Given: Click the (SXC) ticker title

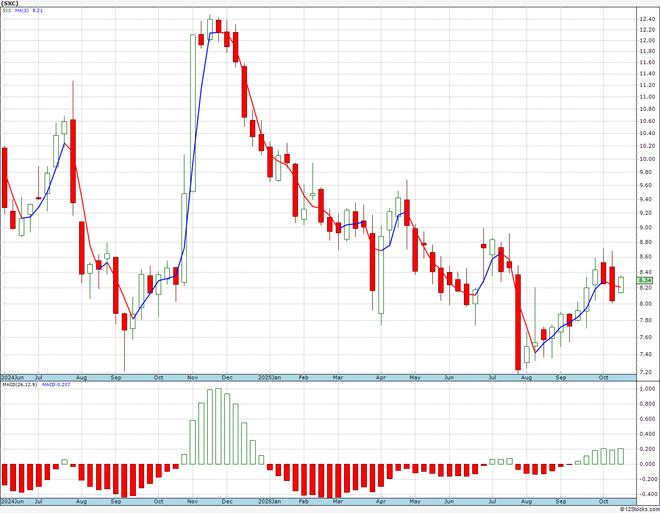Looking at the screenshot, I should 10,3.
